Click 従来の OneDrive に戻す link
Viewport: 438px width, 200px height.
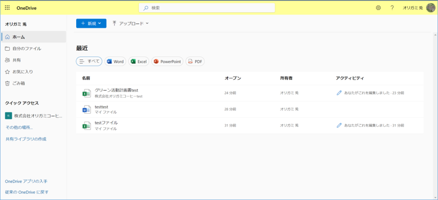(27, 192)
